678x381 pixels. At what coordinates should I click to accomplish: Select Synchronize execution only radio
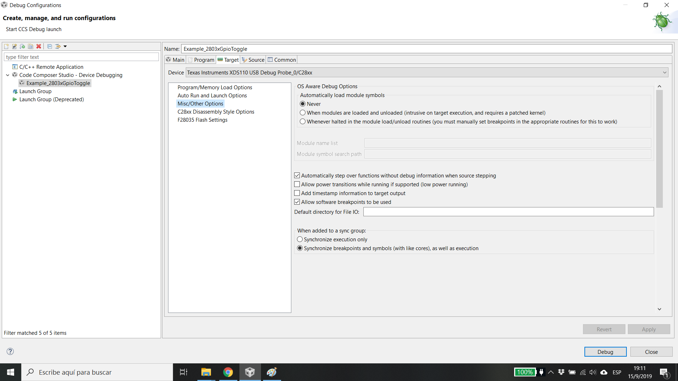300,239
